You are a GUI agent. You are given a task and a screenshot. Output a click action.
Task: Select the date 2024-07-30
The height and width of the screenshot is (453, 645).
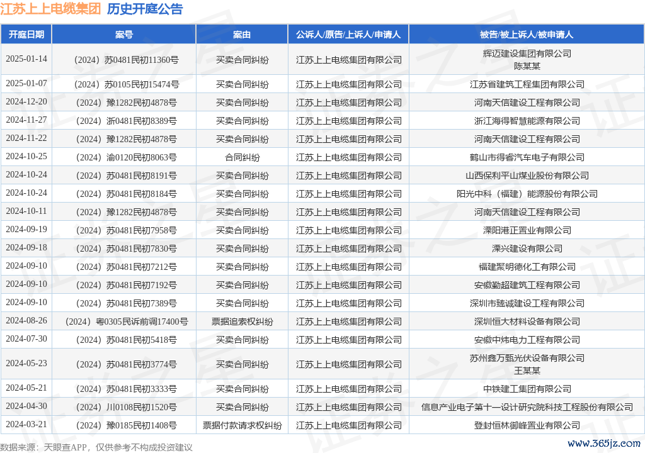[26, 338]
